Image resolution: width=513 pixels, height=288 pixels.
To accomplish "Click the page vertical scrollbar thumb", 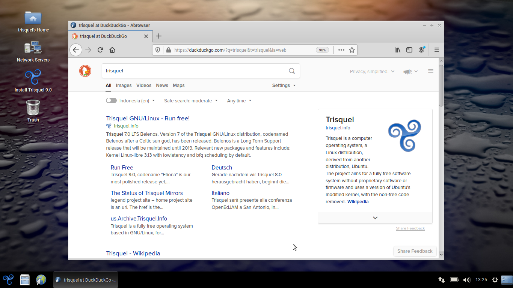I will pos(441,85).
